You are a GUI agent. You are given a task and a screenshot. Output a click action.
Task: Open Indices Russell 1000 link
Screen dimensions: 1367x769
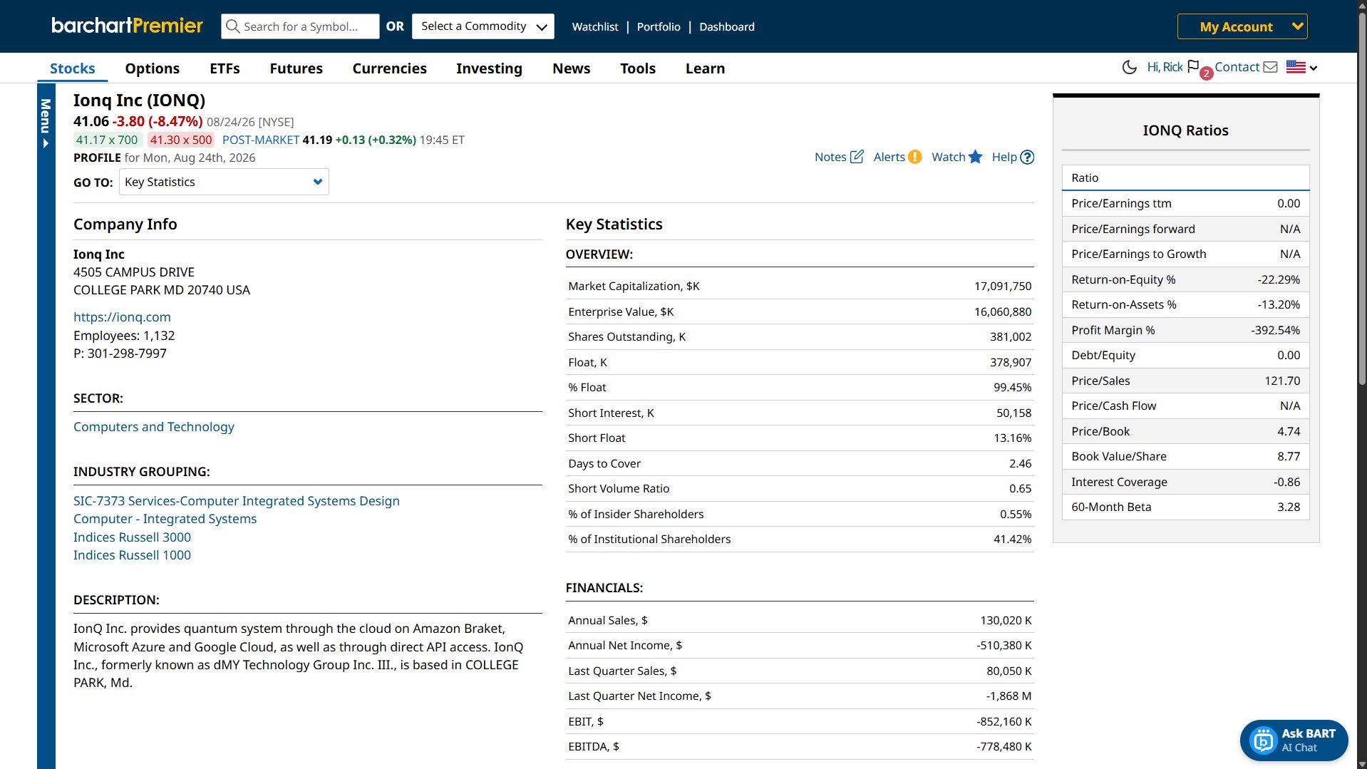tap(132, 555)
